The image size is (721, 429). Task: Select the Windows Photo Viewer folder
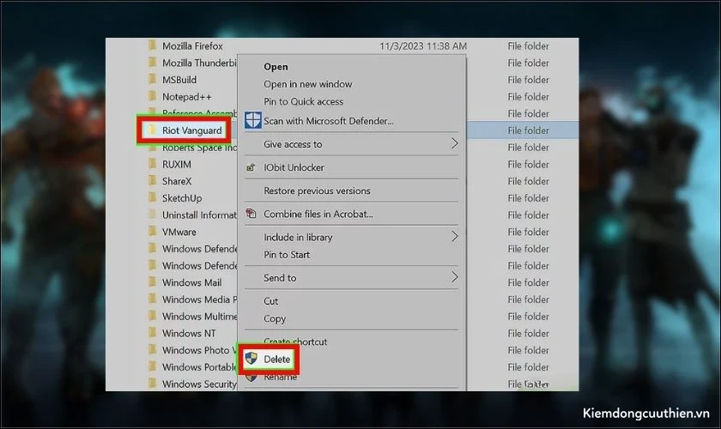[x=199, y=350]
